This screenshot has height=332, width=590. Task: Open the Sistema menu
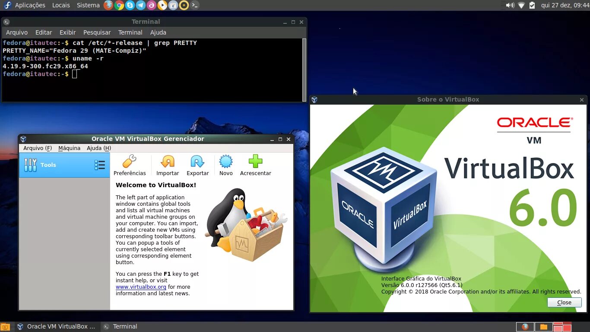click(88, 5)
